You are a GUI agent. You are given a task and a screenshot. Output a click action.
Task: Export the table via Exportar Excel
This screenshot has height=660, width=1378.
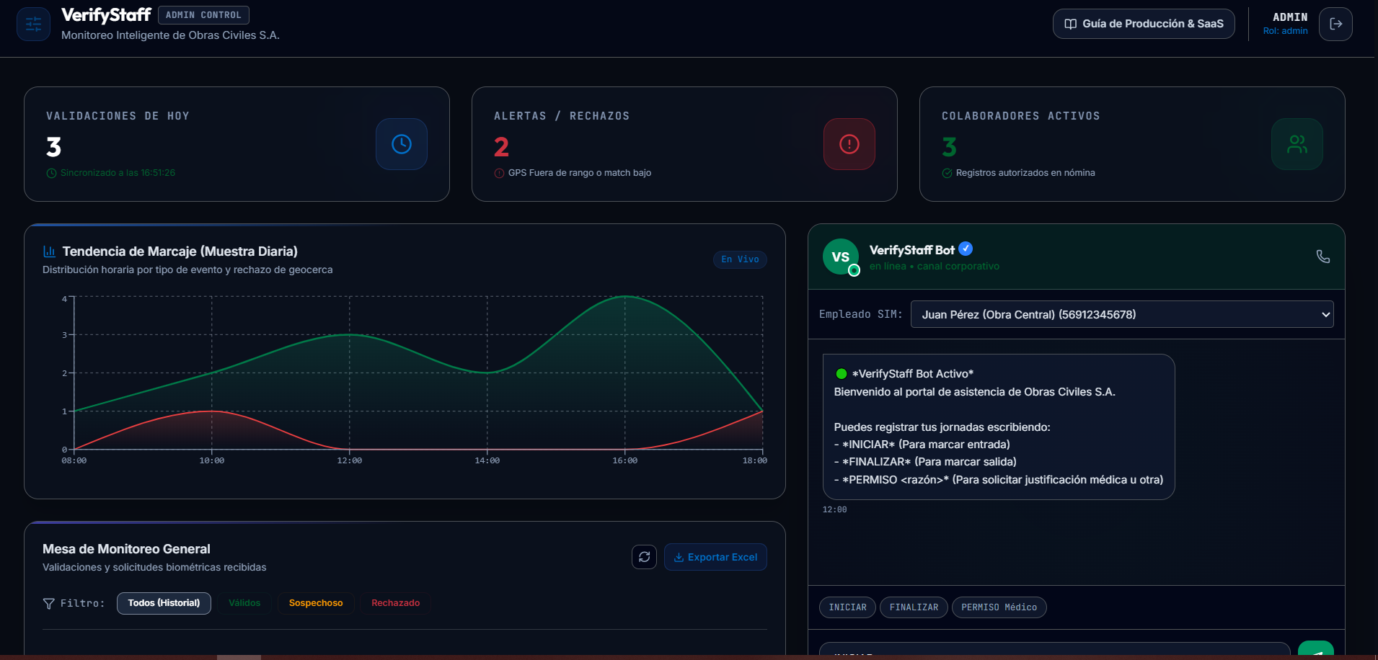click(x=715, y=557)
